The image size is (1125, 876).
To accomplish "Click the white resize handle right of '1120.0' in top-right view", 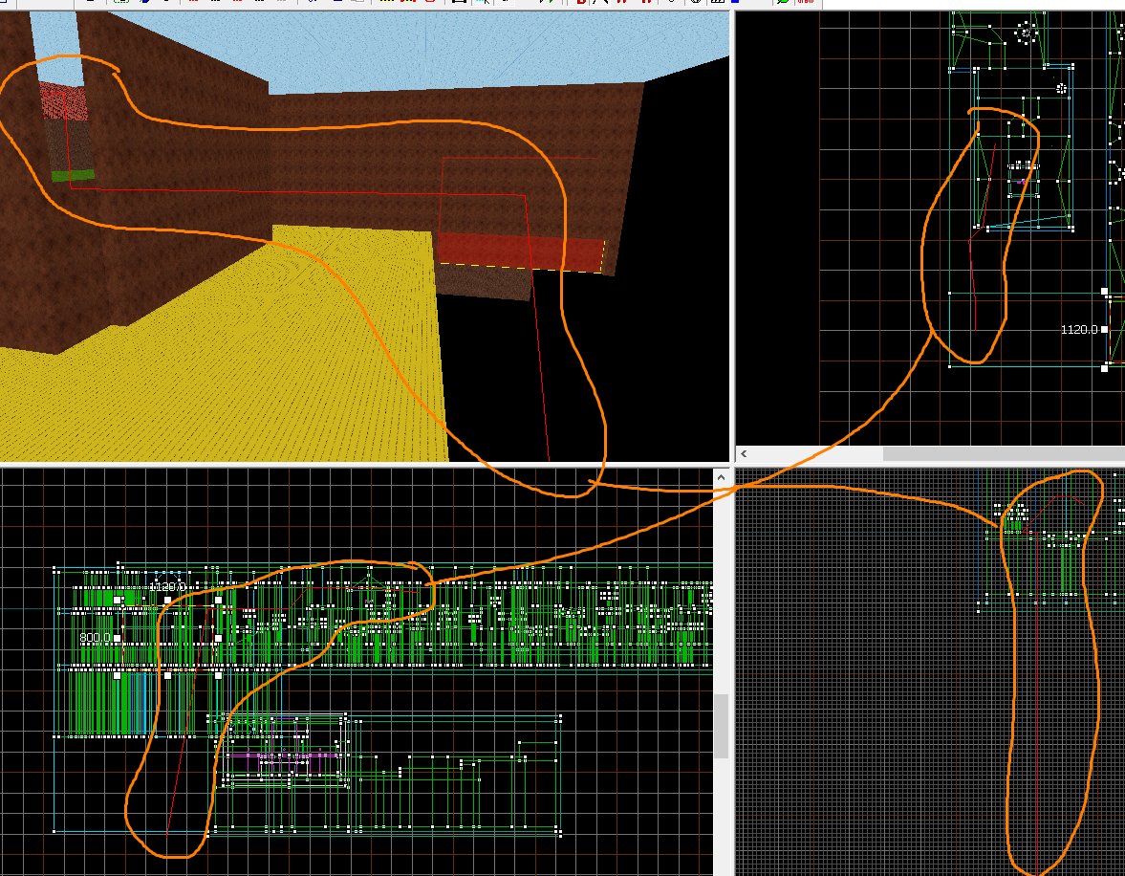I will click(1105, 329).
